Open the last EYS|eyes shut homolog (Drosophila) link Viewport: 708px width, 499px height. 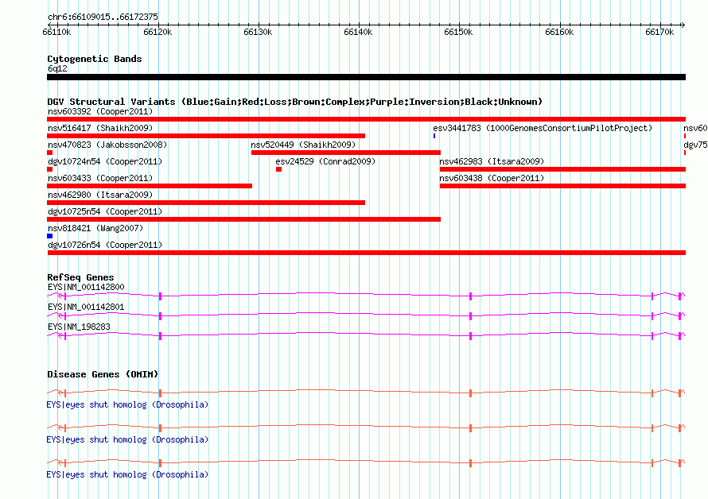(x=127, y=474)
